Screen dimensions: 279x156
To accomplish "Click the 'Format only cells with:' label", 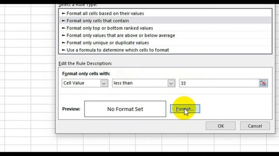I will point(86,74).
